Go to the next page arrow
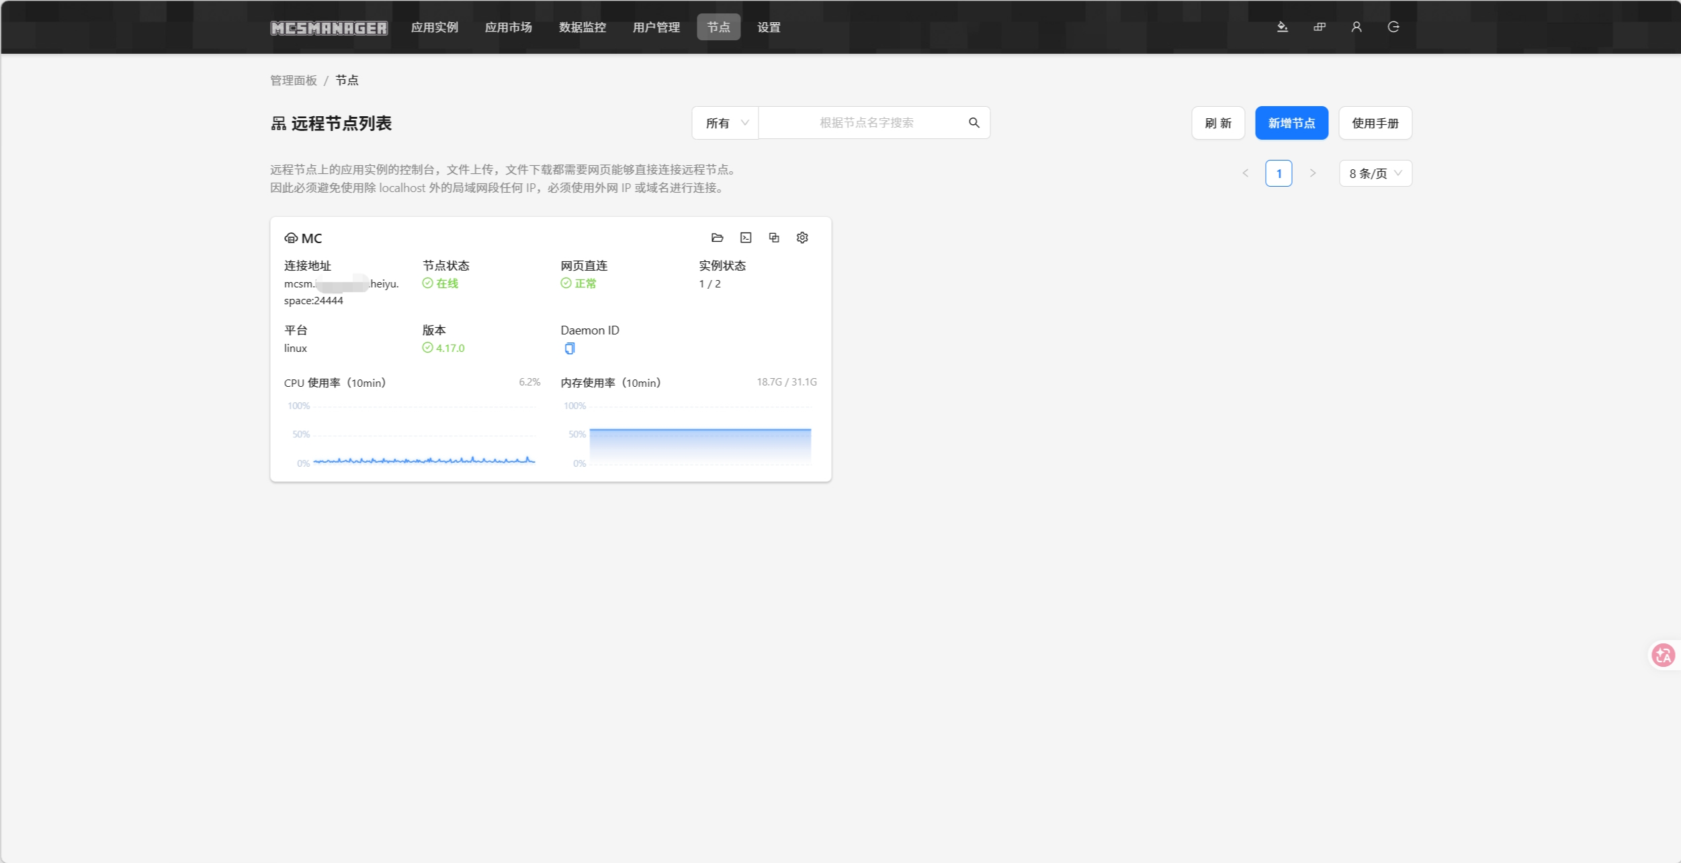1681x863 pixels. (x=1312, y=173)
